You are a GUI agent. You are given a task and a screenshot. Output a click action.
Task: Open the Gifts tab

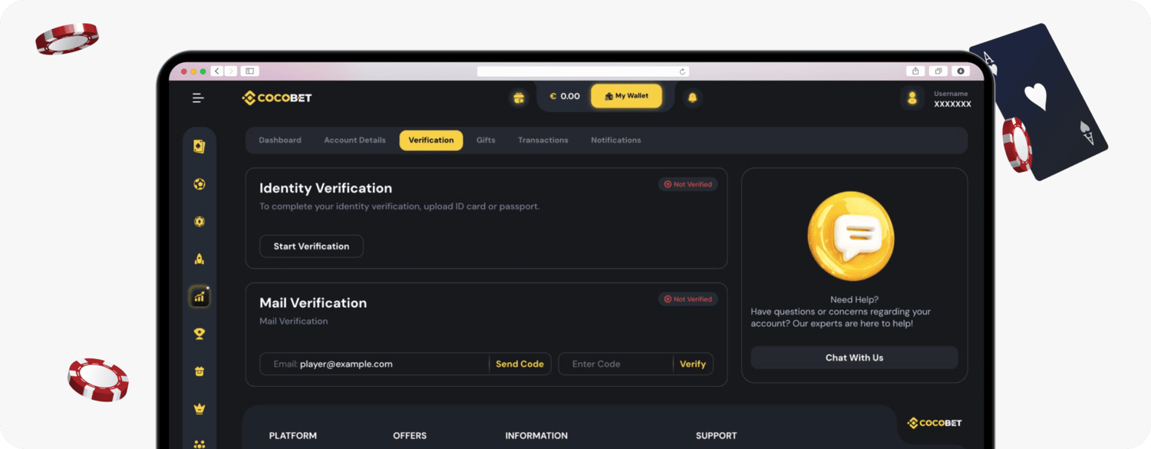pos(486,140)
